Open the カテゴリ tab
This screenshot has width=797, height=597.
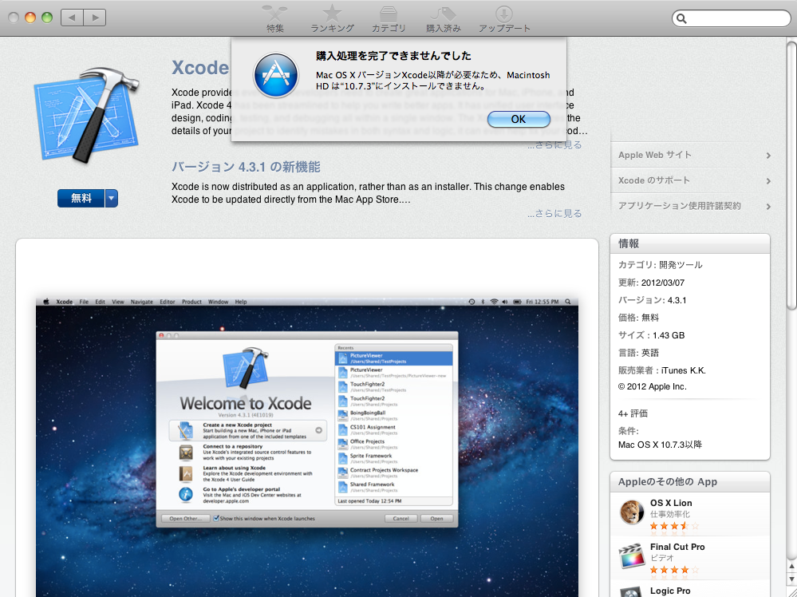coord(389,19)
